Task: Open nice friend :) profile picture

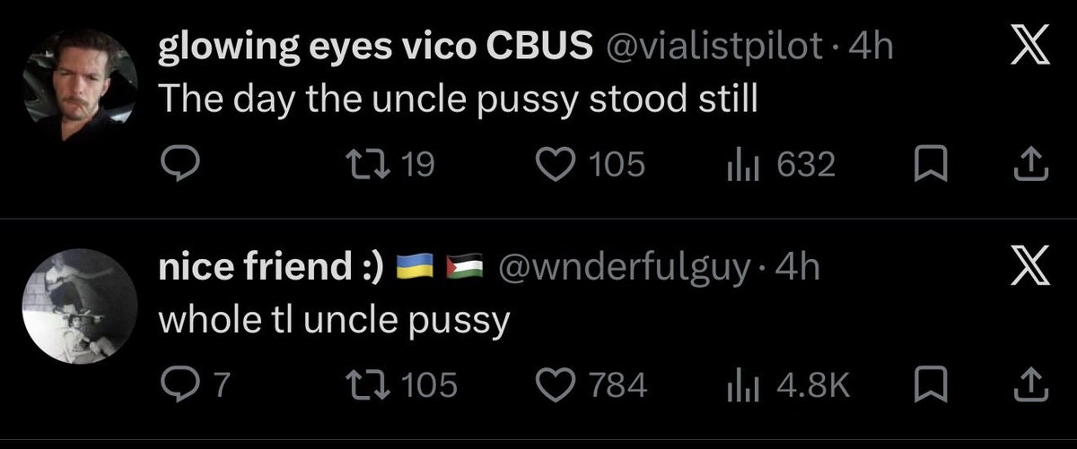Action: coord(79,306)
